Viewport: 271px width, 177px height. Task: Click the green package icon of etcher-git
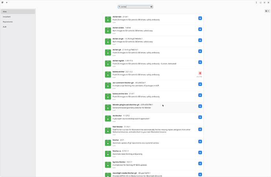tap(108, 52)
